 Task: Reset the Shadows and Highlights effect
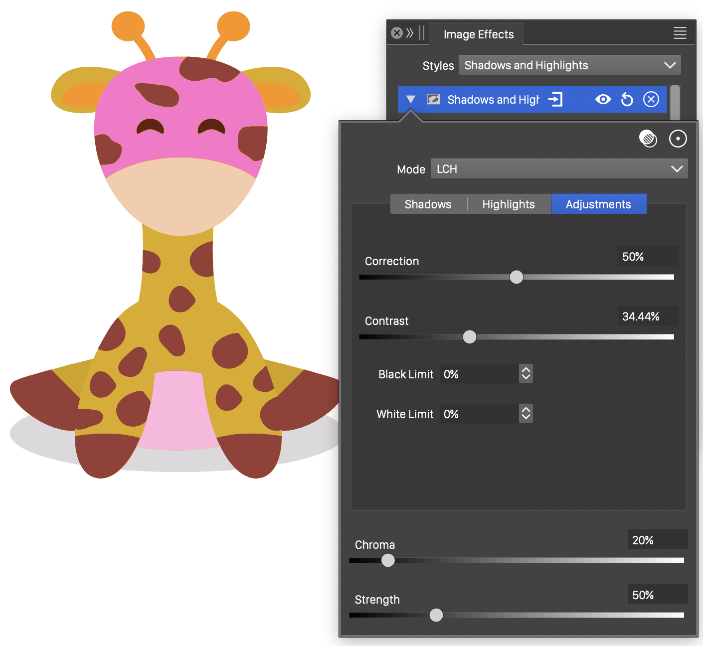pyautogui.click(x=627, y=100)
